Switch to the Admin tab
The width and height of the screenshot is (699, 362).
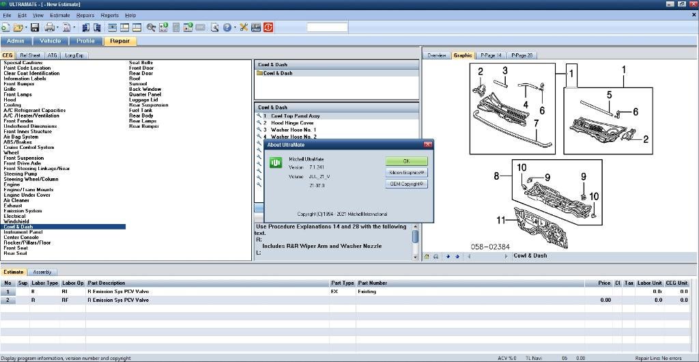click(x=16, y=41)
